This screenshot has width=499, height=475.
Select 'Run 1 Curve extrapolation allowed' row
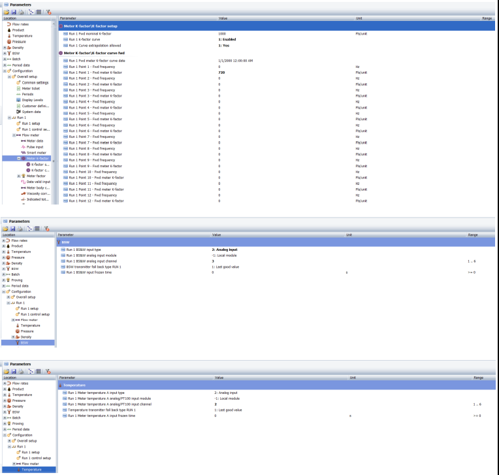(276, 46)
